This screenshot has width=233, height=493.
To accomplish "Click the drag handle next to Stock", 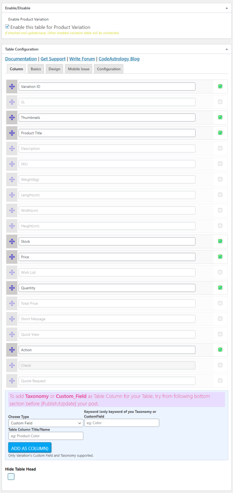I will click(12, 241).
